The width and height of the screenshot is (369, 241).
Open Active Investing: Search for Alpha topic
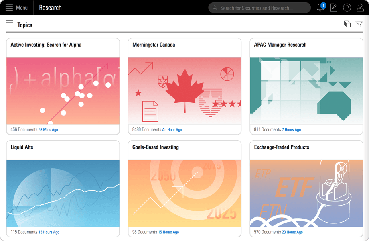46,45
